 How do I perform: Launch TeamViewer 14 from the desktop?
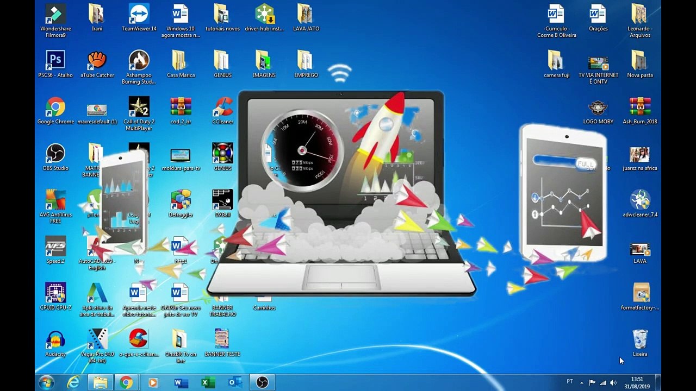click(x=139, y=18)
